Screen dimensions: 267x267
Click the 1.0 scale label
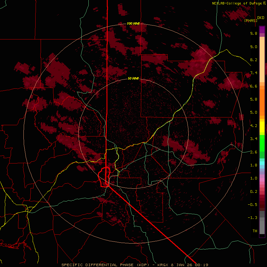(x=254, y=178)
